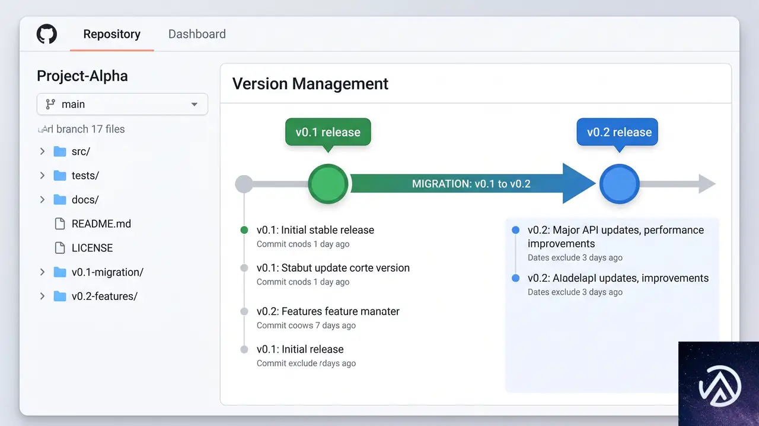Expand the v0.1-migration/ folder chevron

tap(42, 272)
